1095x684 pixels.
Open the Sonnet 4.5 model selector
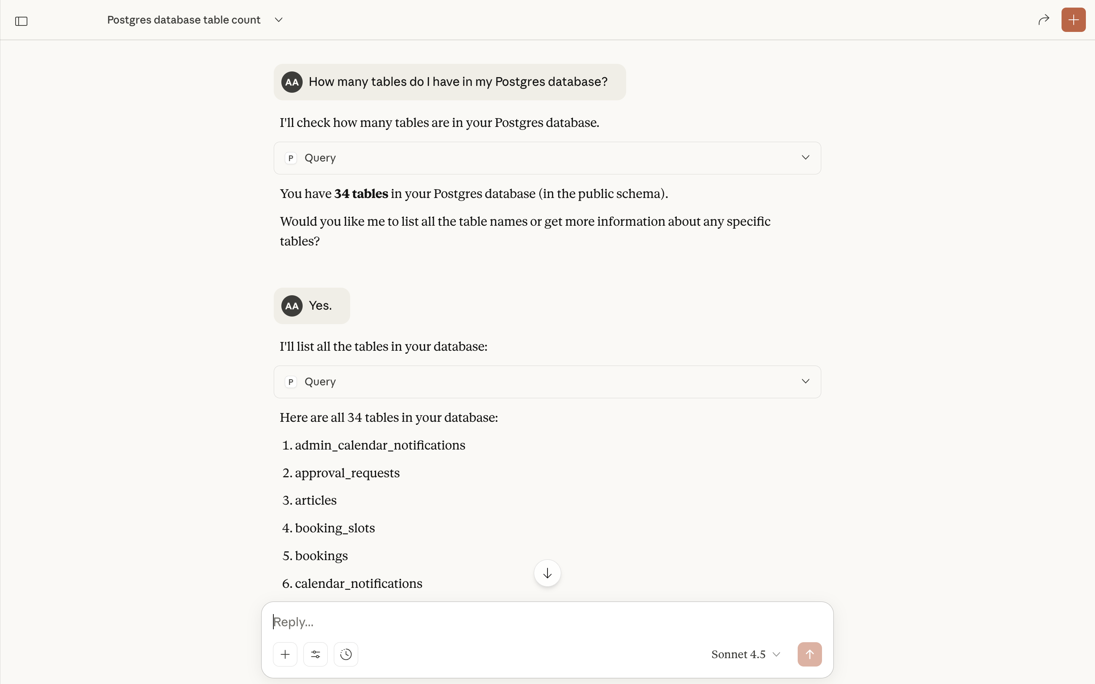click(745, 654)
